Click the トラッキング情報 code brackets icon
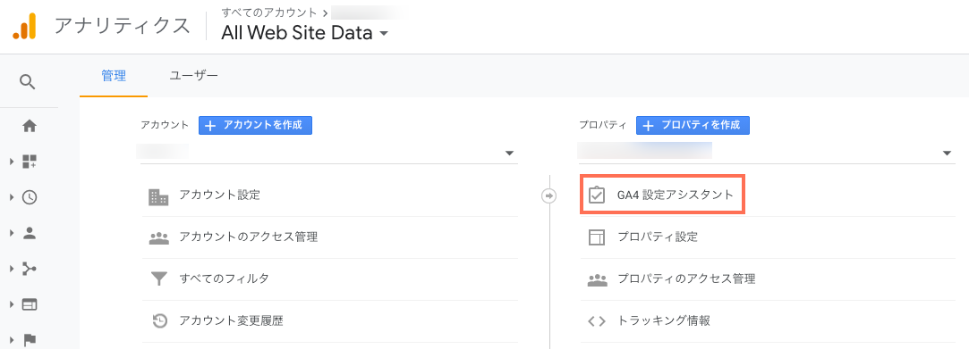Viewport: 969px width, 349px height. (x=597, y=320)
